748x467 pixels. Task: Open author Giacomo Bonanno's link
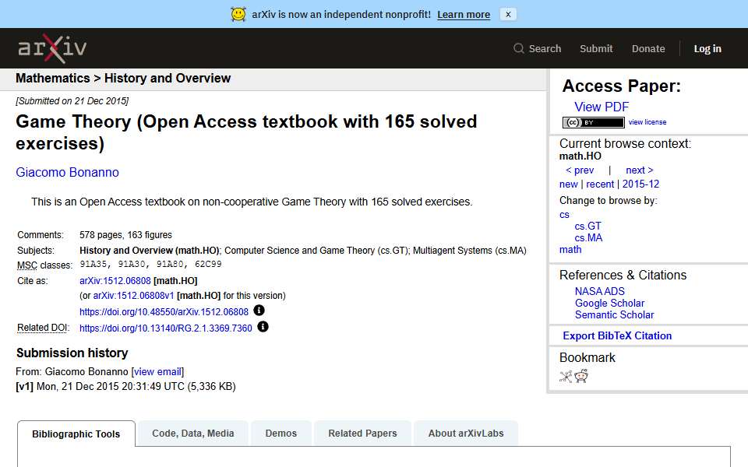pos(67,172)
